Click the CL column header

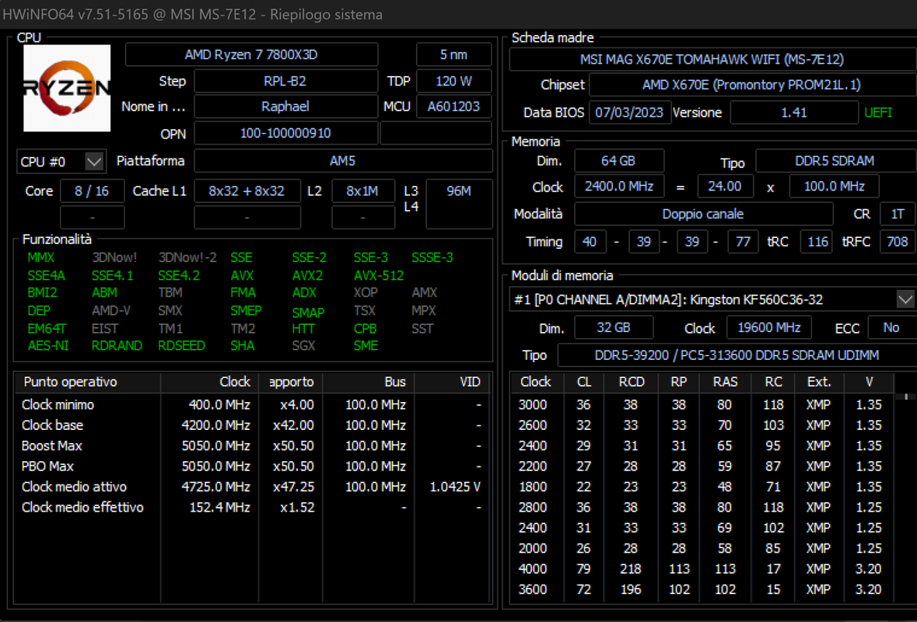(x=583, y=382)
